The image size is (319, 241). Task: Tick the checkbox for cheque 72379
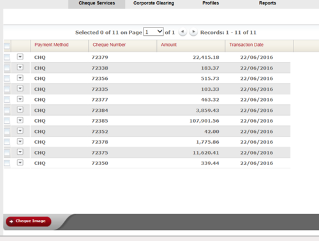point(7,57)
